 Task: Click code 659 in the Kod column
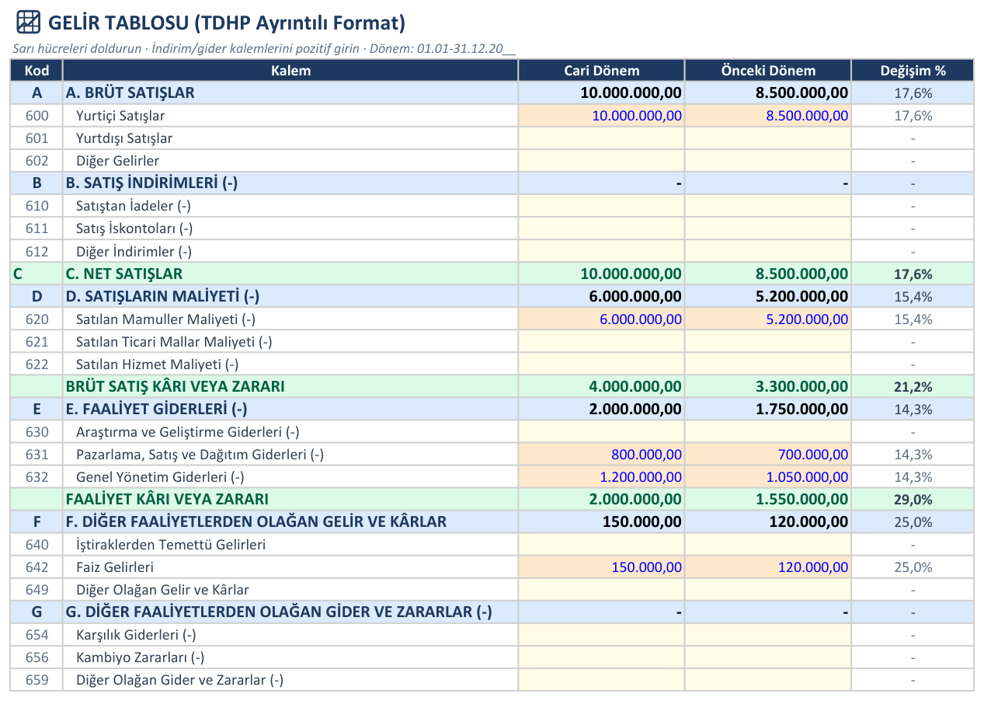coord(37,680)
